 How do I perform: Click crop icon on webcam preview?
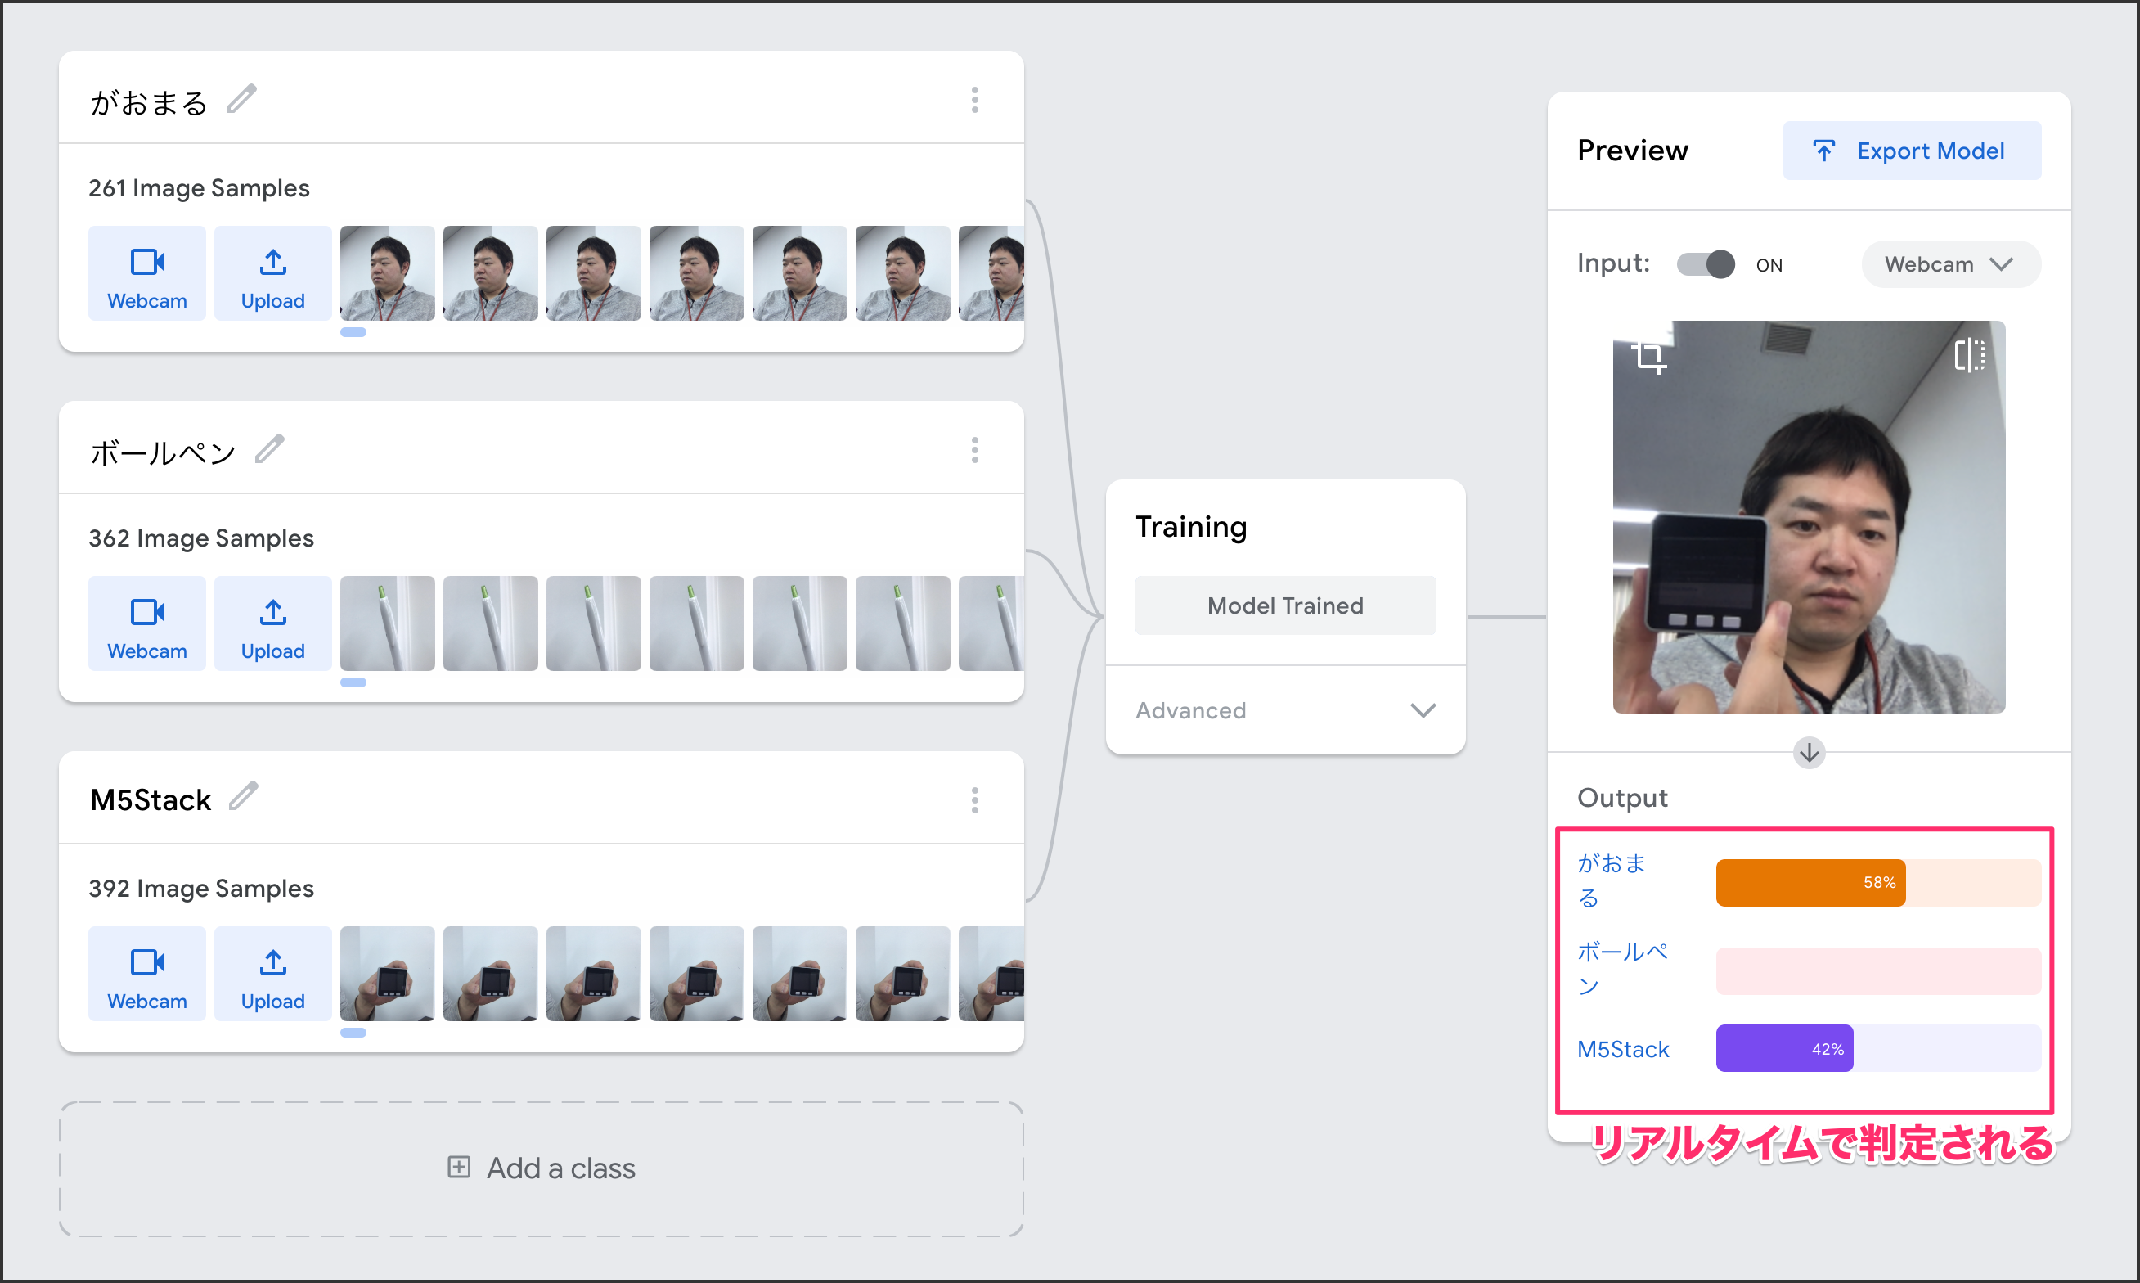(x=1649, y=356)
